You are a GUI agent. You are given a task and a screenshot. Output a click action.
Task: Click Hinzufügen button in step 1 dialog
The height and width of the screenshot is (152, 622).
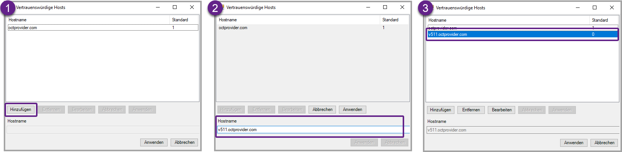coord(21,109)
